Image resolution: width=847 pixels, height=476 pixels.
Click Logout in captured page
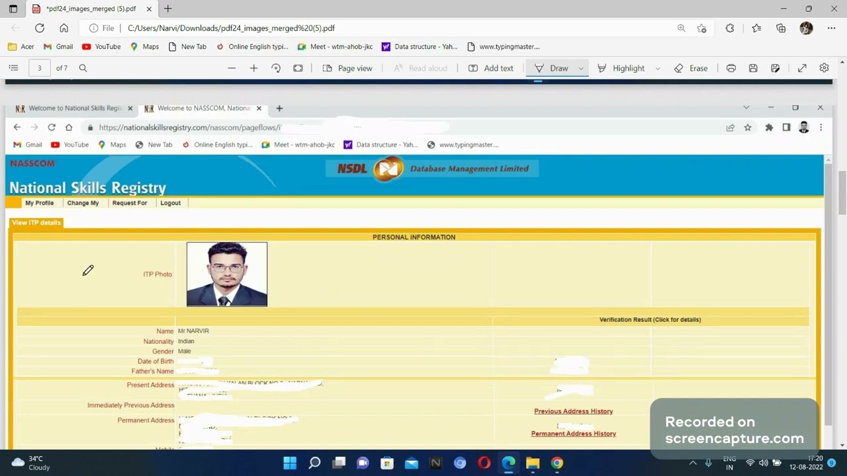[170, 203]
